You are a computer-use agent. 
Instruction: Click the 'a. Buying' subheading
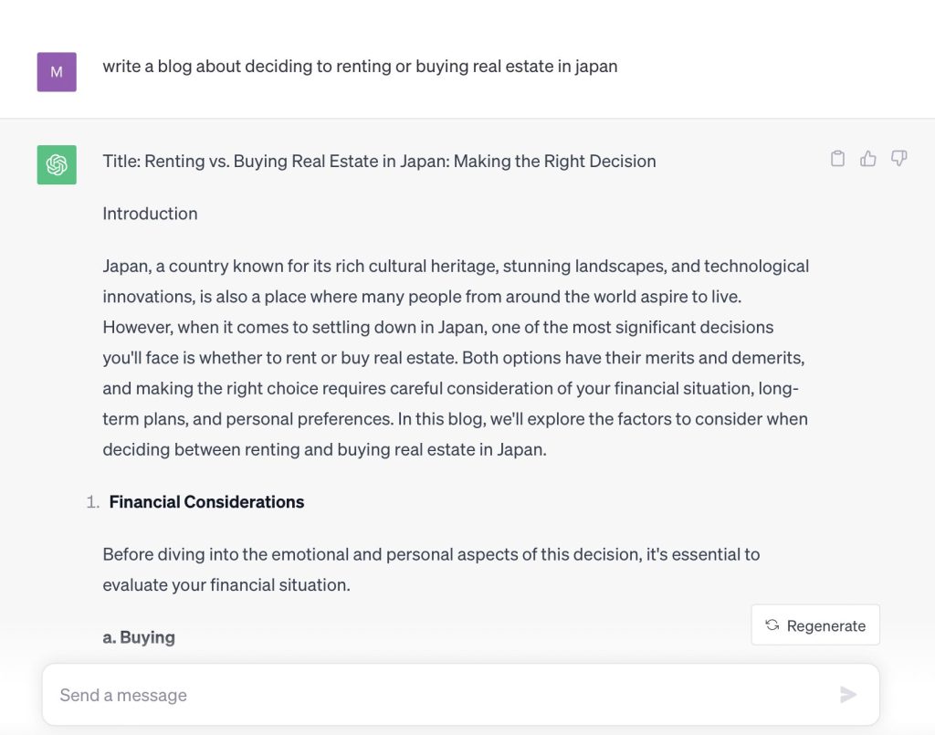point(139,637)
